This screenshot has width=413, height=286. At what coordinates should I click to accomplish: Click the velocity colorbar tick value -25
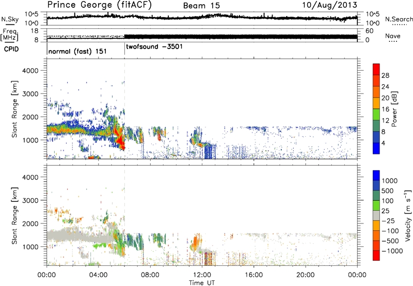(x=389, y=220)
